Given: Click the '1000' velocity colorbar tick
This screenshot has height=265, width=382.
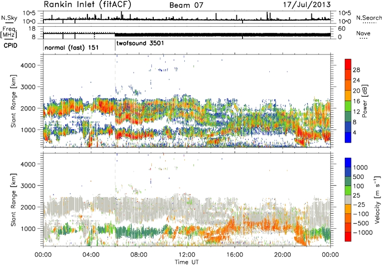Looking at the screenshot, I should [360, 167].
